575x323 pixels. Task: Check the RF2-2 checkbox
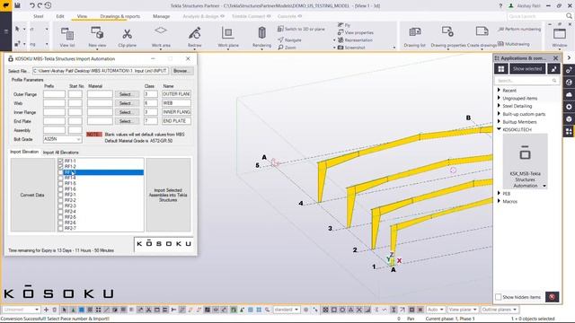coord(60,200)
